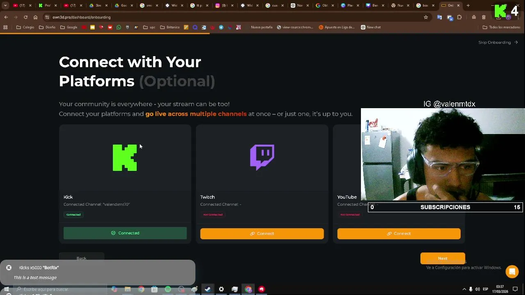Viewport: 525px width, 295px height.
Task: Click the green Connected button for Kick
Action: [x=125, y=233]
